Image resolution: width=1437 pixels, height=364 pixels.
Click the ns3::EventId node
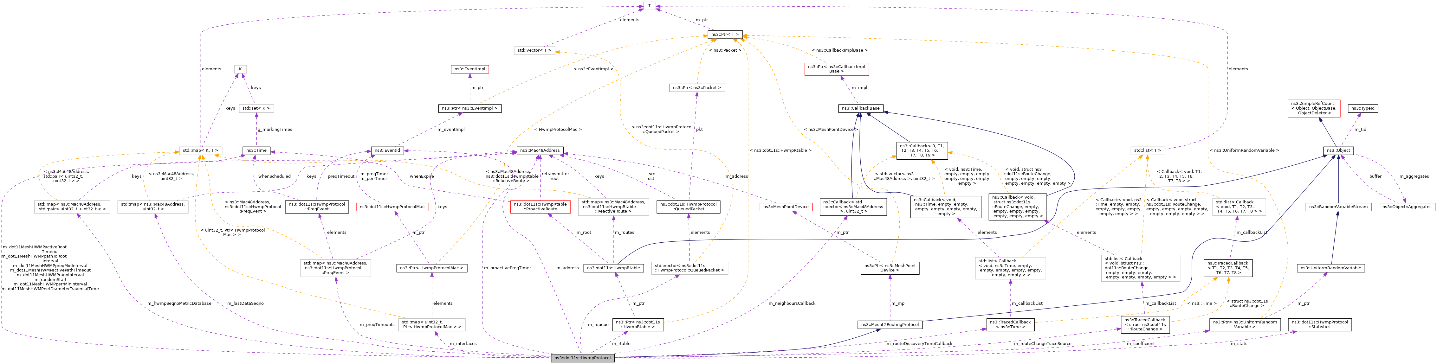click(387, 150)
